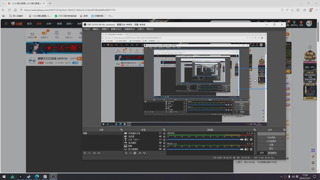Viewport: 320px width, 180px height.
Task: Open the OBS Edit menu
Action: (96, 29)
